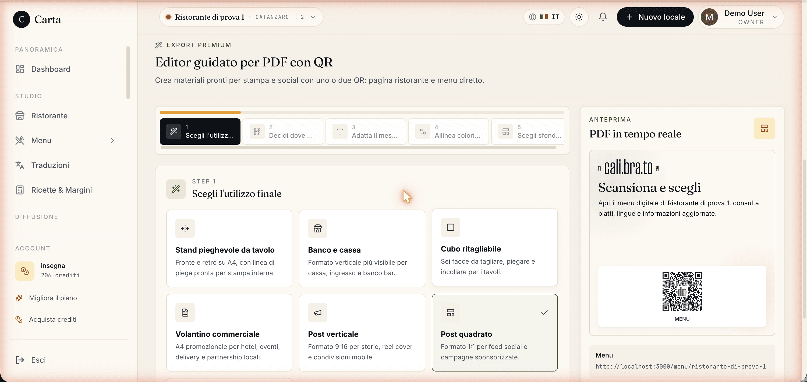Click the layout icon in Anteprima header
The image size is (807, 382).
764,129
